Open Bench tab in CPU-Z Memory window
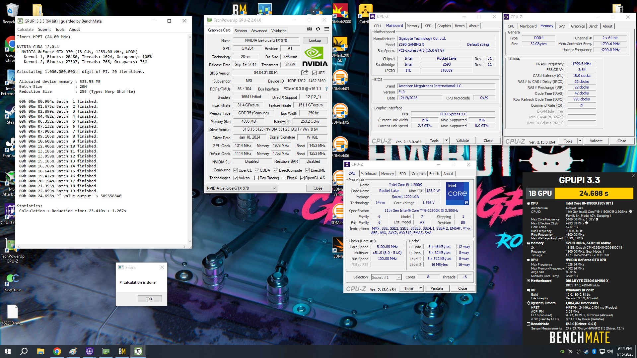Screen dimensions: 637x358 [x=593, y=26]
